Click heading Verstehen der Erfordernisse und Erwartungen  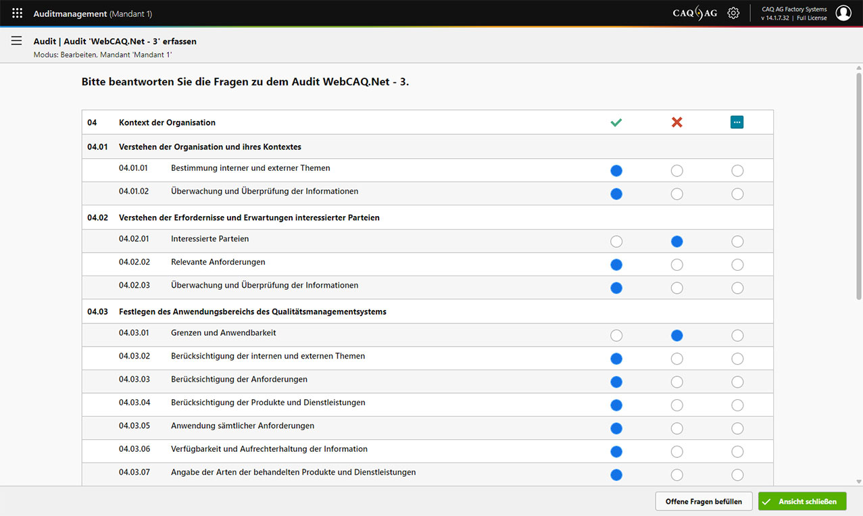coord(249,217)
